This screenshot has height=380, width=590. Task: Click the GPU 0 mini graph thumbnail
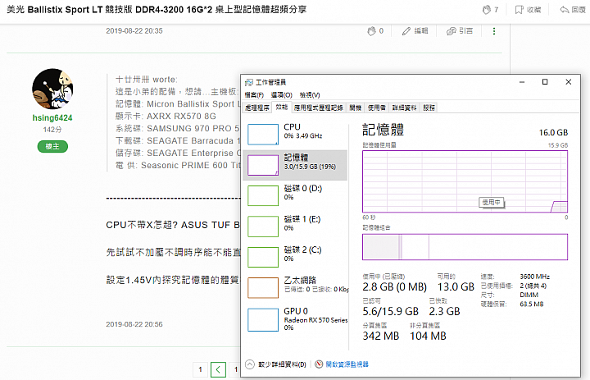263,320
